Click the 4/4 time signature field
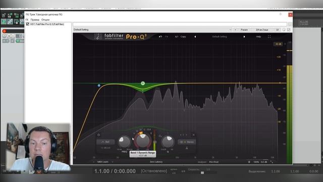The image size is (323, 182). pos(183,171)
